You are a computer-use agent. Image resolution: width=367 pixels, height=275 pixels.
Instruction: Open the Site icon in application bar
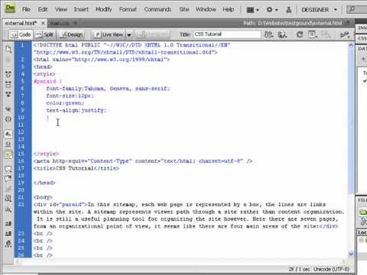tap(289, 10)
